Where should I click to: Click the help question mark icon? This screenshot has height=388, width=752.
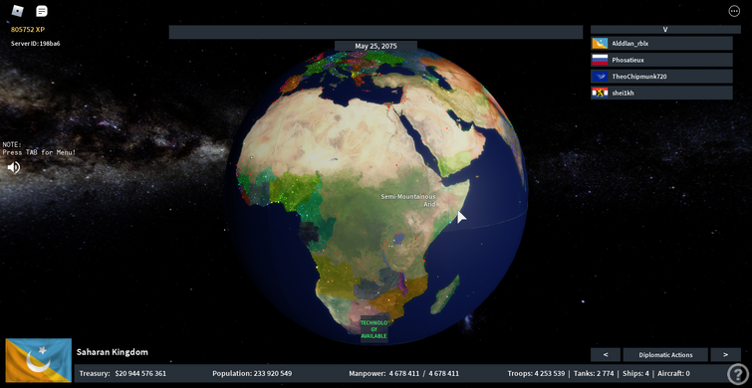point(738,374)
